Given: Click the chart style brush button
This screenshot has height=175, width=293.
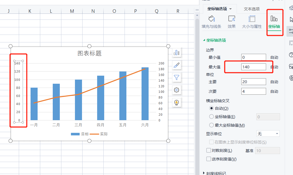Looking at the screenshot, I should click(x=177, y=65).
